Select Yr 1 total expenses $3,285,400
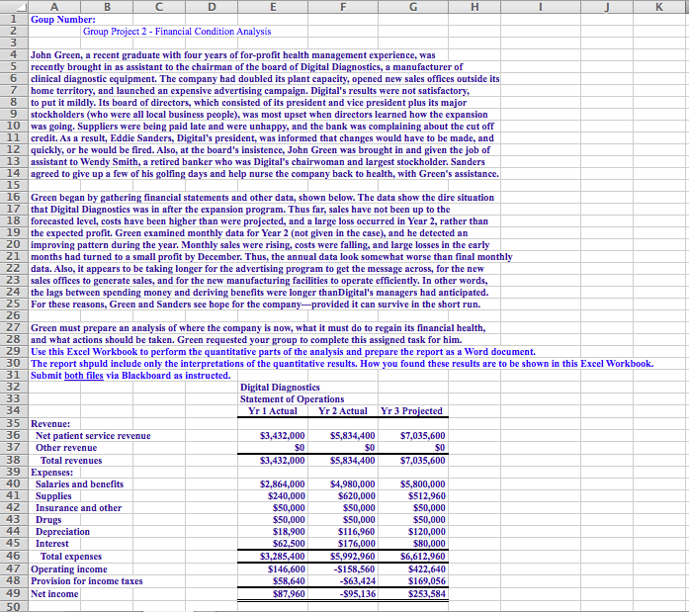Image resolution: width=689 pixels, height=612 pixels. (282, 557)
